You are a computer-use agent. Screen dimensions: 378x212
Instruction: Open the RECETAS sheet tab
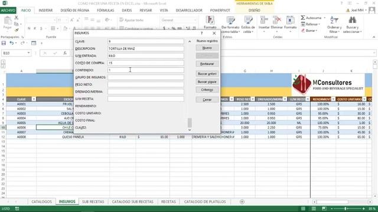click(x=168, y=201)
